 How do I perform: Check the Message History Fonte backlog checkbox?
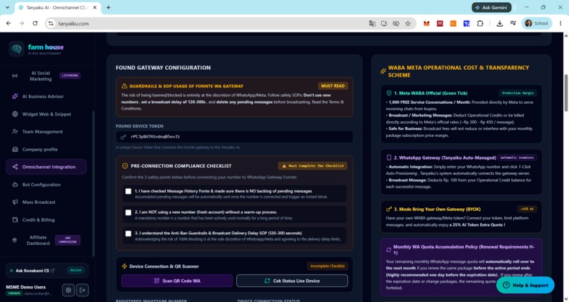click(x=128, y=191)
